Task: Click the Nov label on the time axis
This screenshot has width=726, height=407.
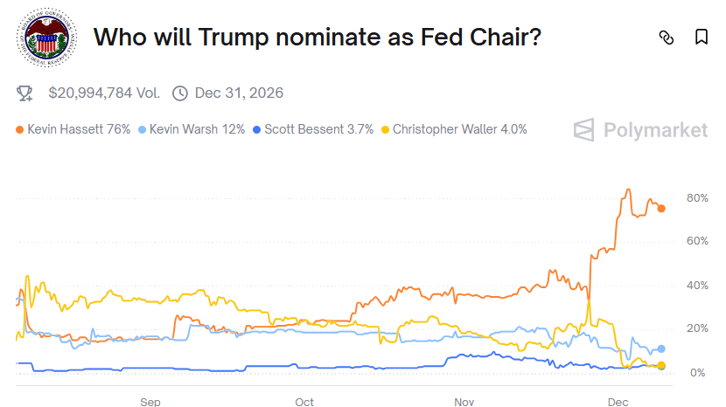Action: 464,402
